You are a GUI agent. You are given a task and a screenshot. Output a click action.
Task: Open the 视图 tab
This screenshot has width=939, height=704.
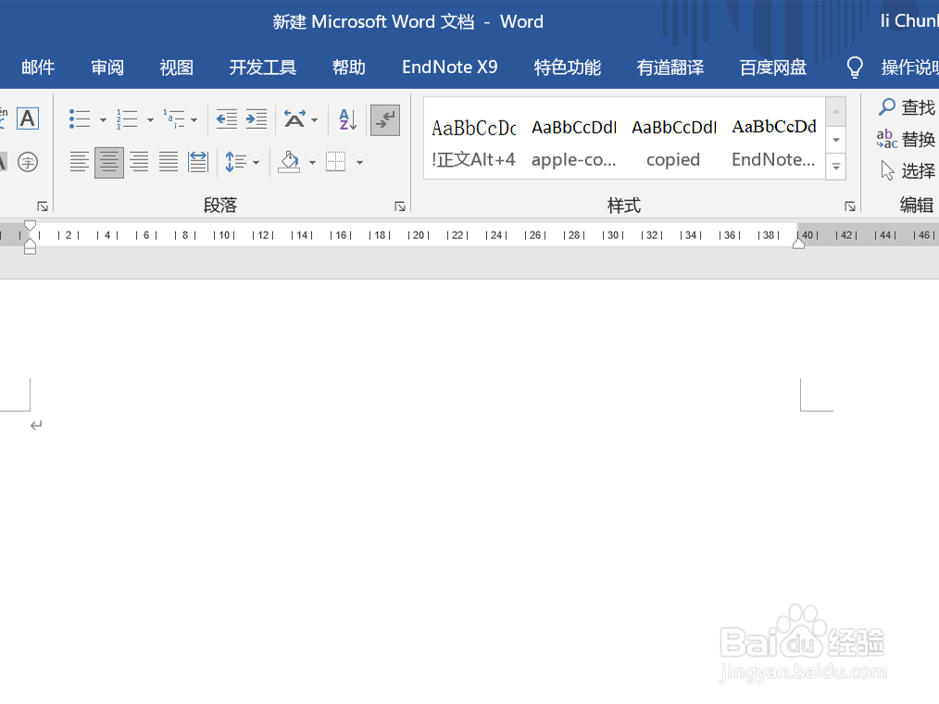(x=177, y=67)
